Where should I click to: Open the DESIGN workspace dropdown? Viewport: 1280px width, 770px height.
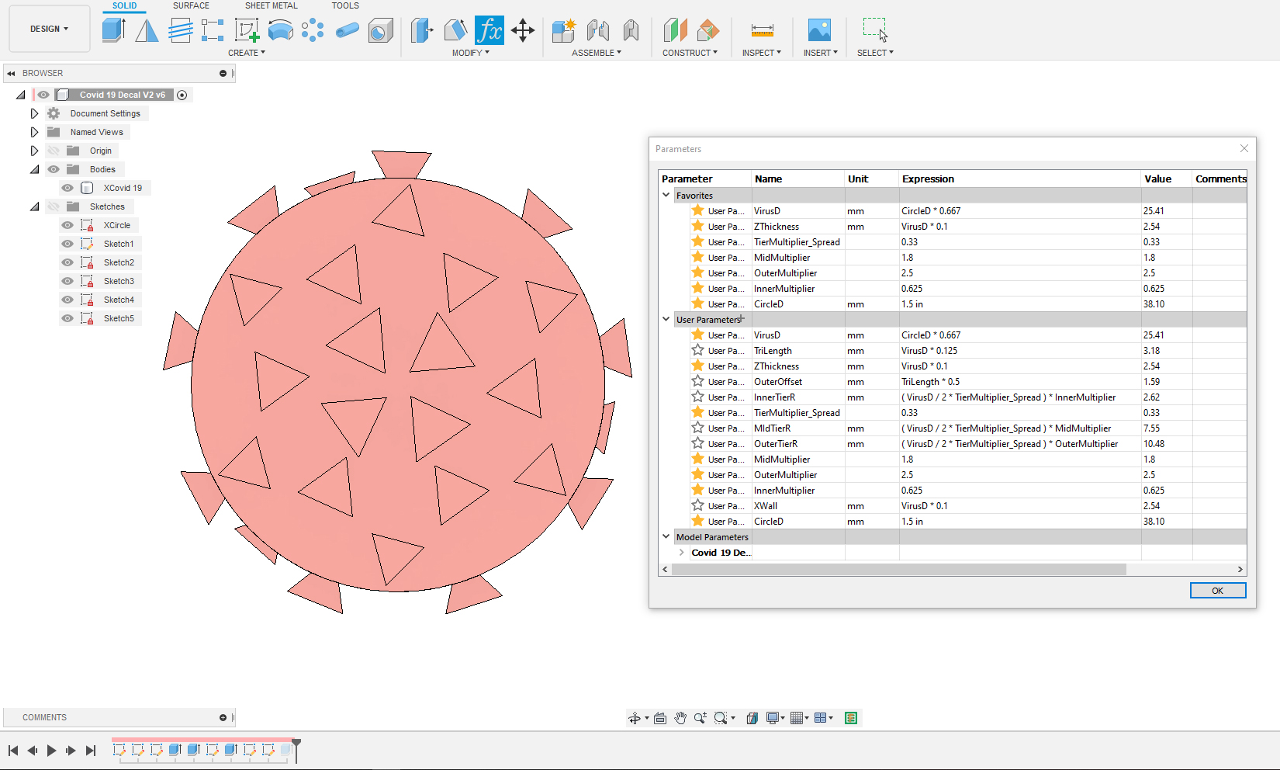coord(49,29)
